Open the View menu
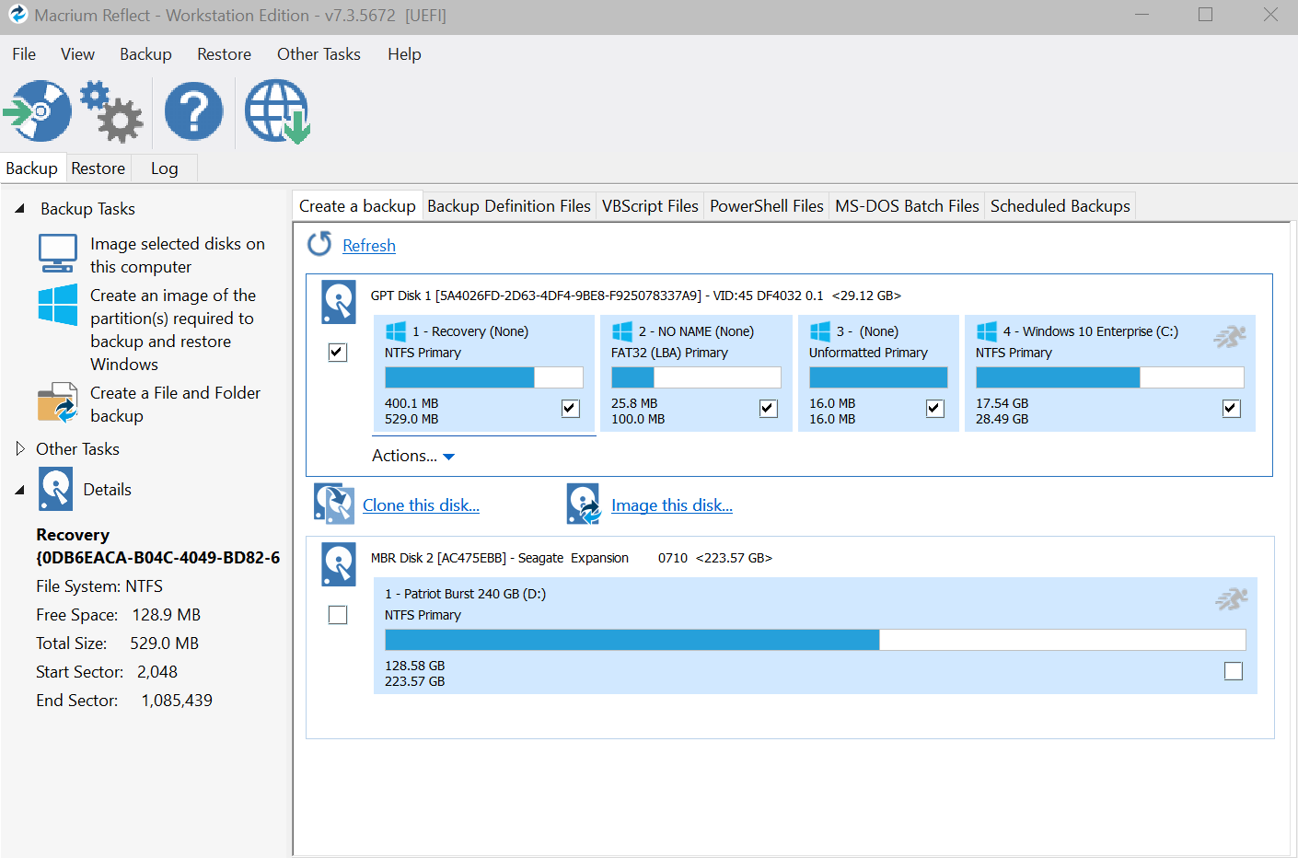Screen dimensions: 1298x858 click(77, 54)
